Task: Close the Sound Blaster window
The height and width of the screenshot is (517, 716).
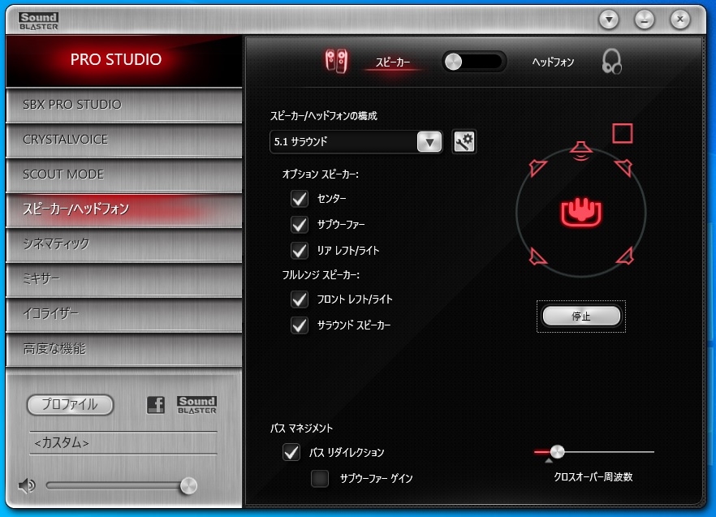Action: [x=680, y=19]
